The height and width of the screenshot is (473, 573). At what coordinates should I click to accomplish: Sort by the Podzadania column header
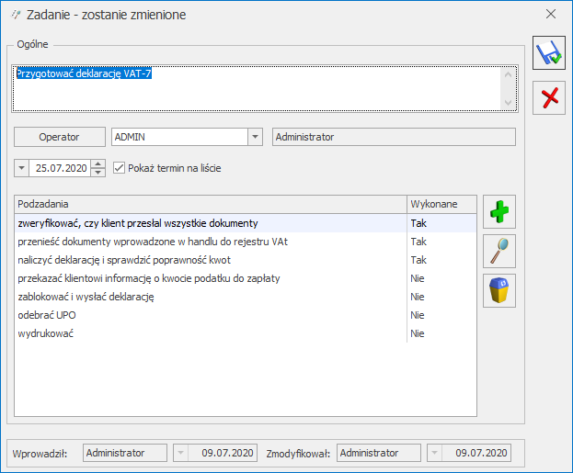[x=211, y=204]
